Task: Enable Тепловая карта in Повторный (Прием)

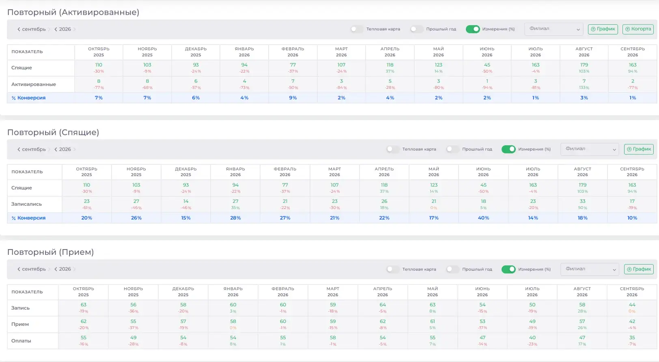Action: 393,269
